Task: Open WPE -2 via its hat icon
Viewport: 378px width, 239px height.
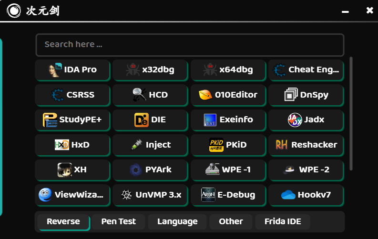Action: click(289, 169)
